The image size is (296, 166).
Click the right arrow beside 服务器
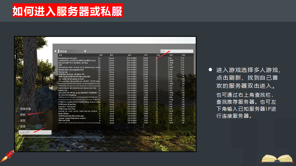click(85, 51)
